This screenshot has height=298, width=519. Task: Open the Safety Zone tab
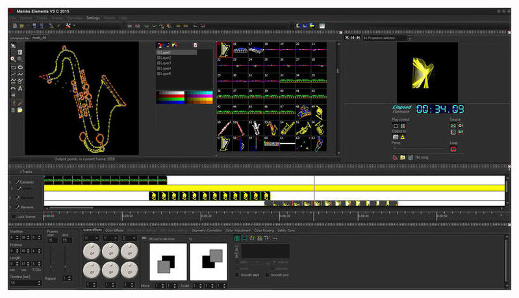pyautogui.click(x=286, y=231)
